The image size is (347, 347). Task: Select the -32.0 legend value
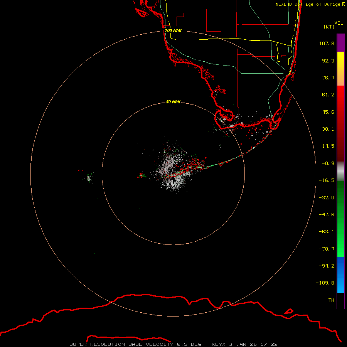(327, 198)
